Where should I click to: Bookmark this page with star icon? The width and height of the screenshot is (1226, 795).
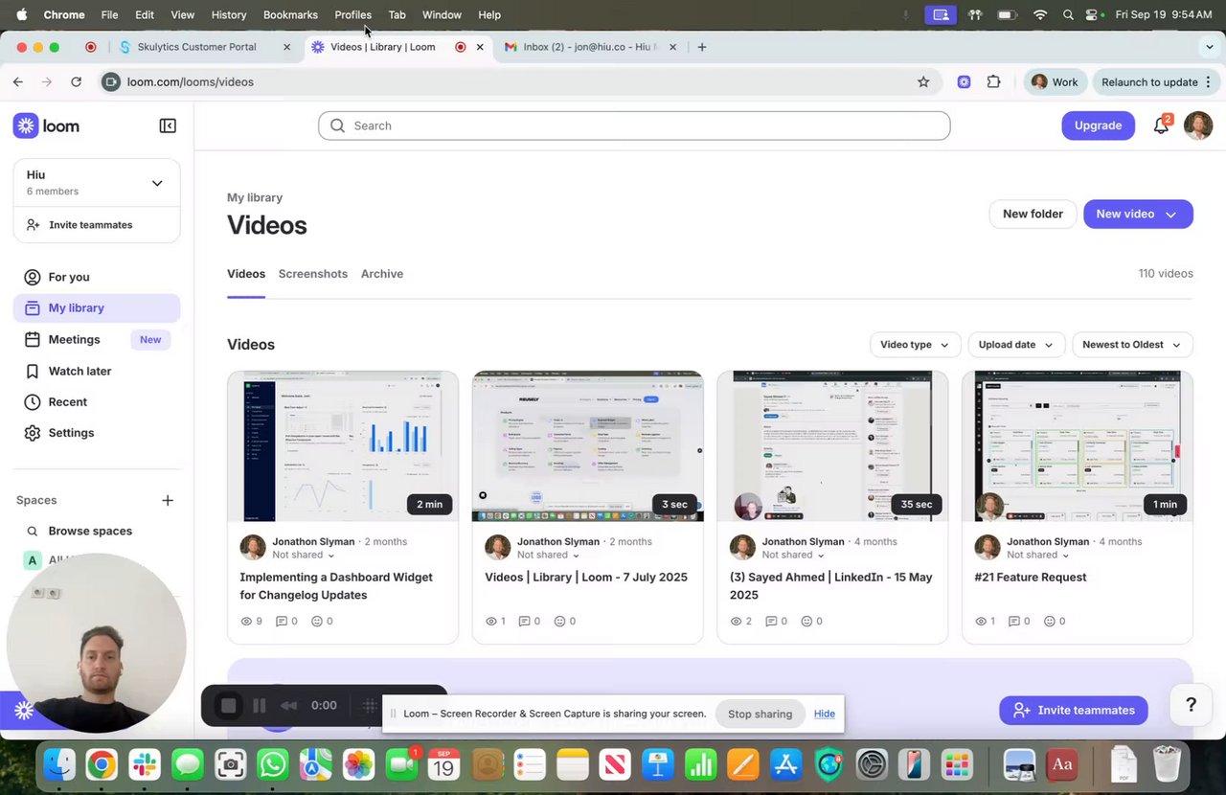point(923,82)
